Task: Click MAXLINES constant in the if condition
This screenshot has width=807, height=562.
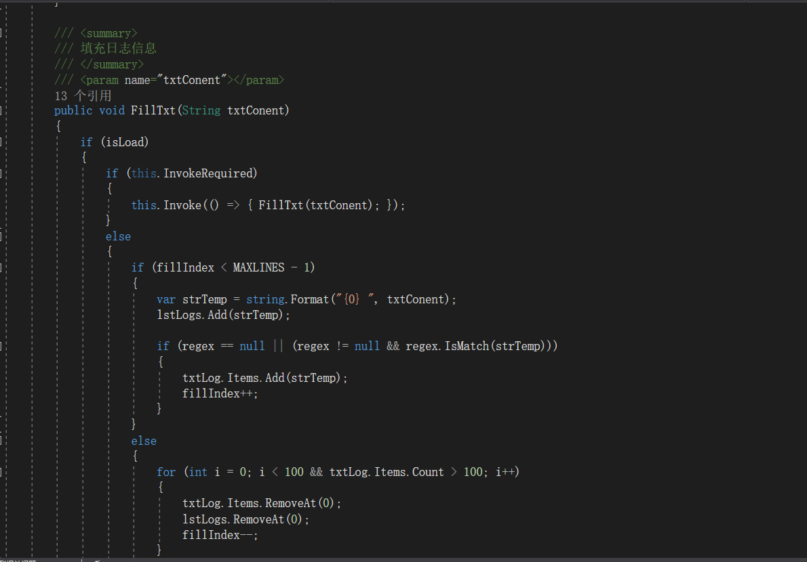Action: coord(258,267)
